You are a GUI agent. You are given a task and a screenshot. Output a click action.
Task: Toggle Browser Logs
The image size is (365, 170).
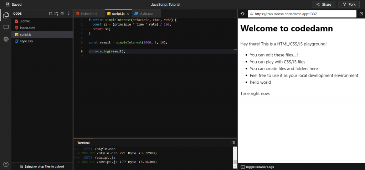point(257,167)
